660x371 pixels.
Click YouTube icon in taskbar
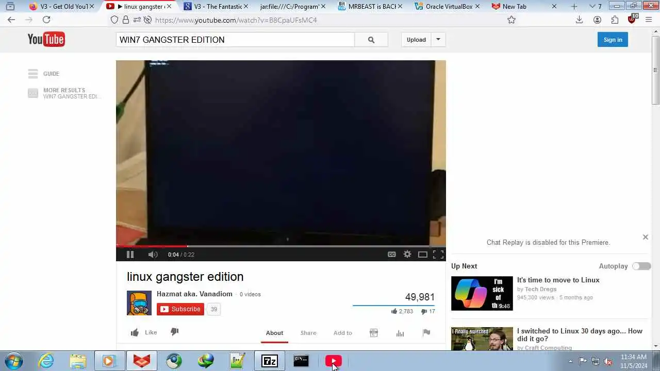[333, 361]
